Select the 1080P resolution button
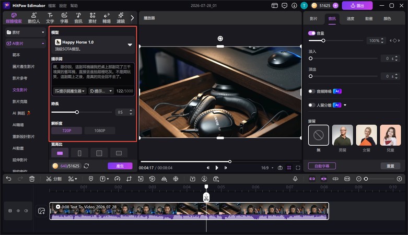408x235 pixels. (x=100, y=131)
